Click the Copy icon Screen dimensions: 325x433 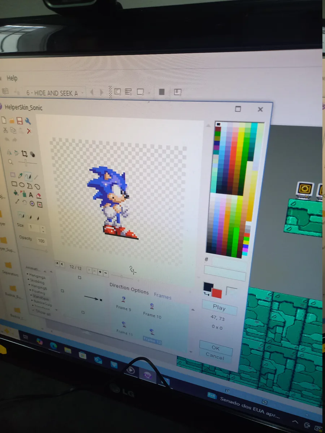tap(13, 130)
